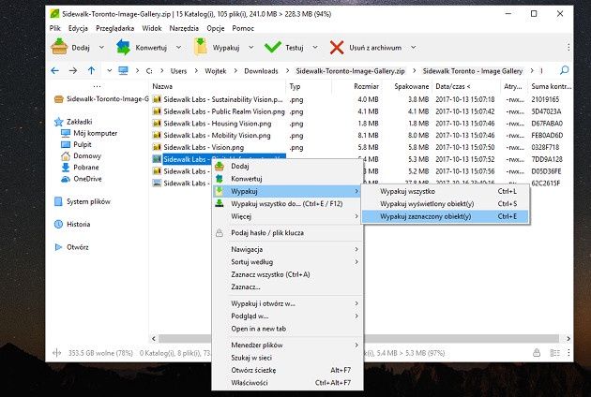
Task: Expand the Nawigacja submenu
Action: pos(288,249)
